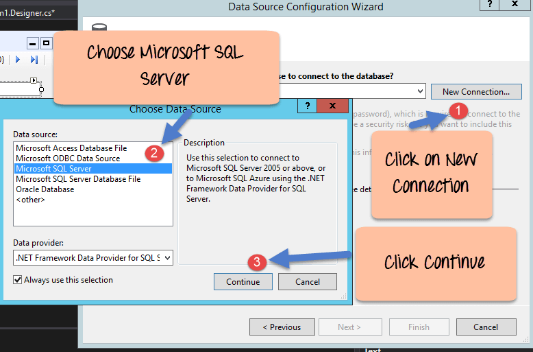The width and height of the screenshot is (533, 352).
Task: Open the Data provider dropdown
Action: pos(168,257)
